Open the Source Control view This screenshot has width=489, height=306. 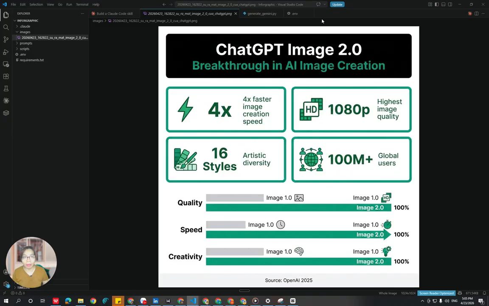(x=6, y=40)
